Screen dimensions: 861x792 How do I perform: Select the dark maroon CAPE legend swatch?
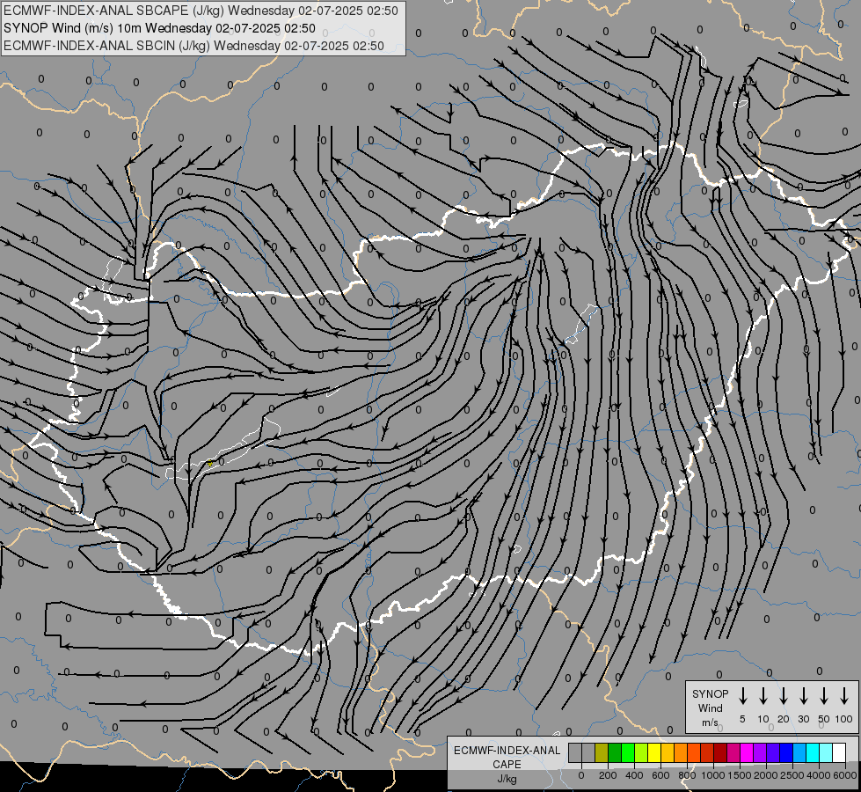tap(721, 752)
